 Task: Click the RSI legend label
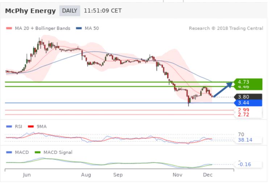coord(18,126)
